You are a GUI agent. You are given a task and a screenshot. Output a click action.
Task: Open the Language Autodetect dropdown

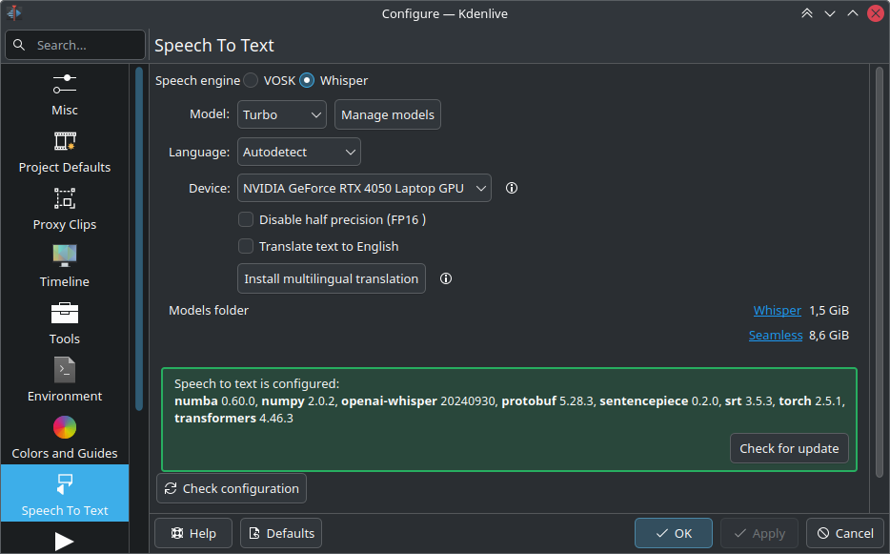click(x=298, y=152)
